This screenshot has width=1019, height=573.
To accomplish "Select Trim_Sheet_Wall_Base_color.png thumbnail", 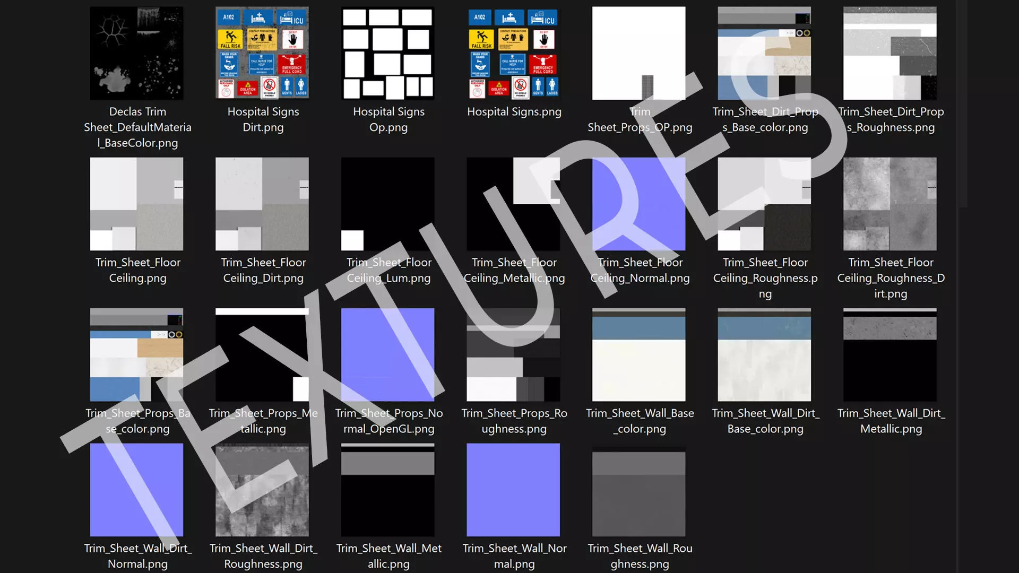I will [638, 354].
